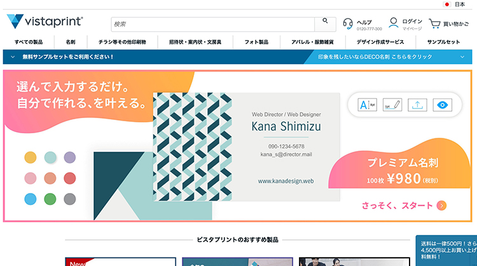The height and width of the screenshot is (266, 477).
Task: Select the green color dot
Action: tap(50, 199)
